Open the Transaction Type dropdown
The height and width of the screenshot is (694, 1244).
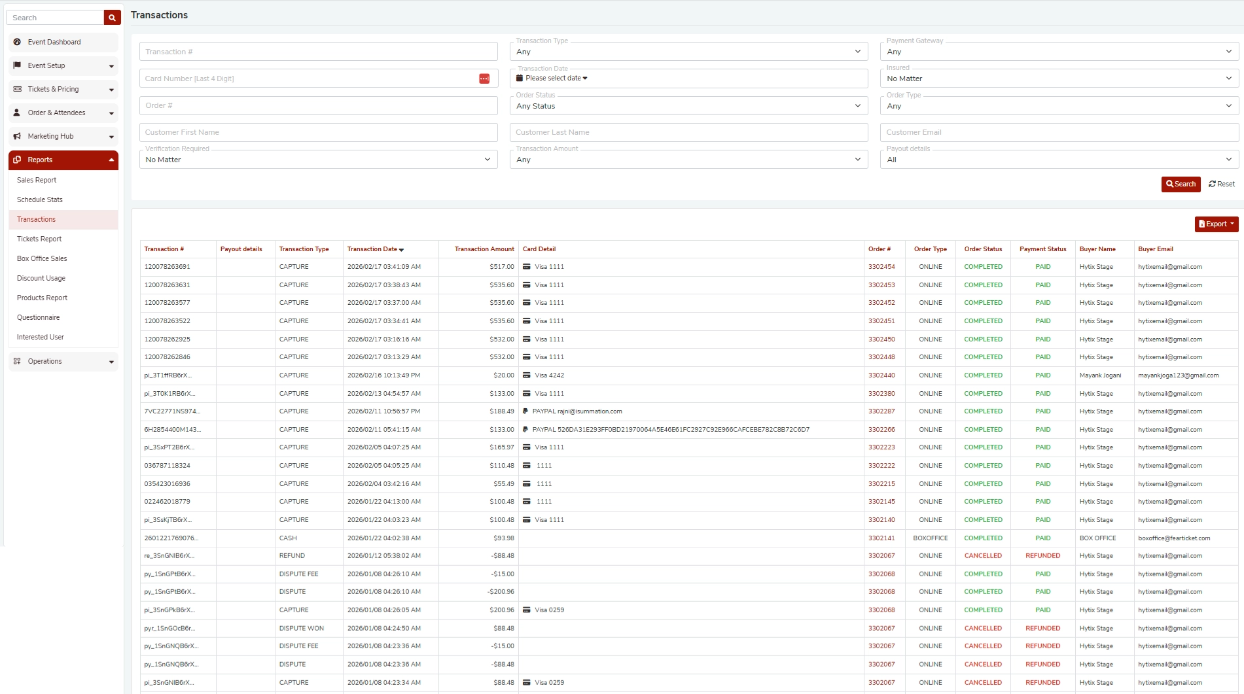click(x=688, y=52)
